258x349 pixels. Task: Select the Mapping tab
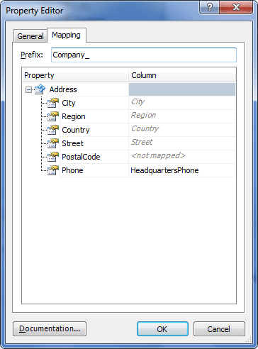tap(67, 35)
